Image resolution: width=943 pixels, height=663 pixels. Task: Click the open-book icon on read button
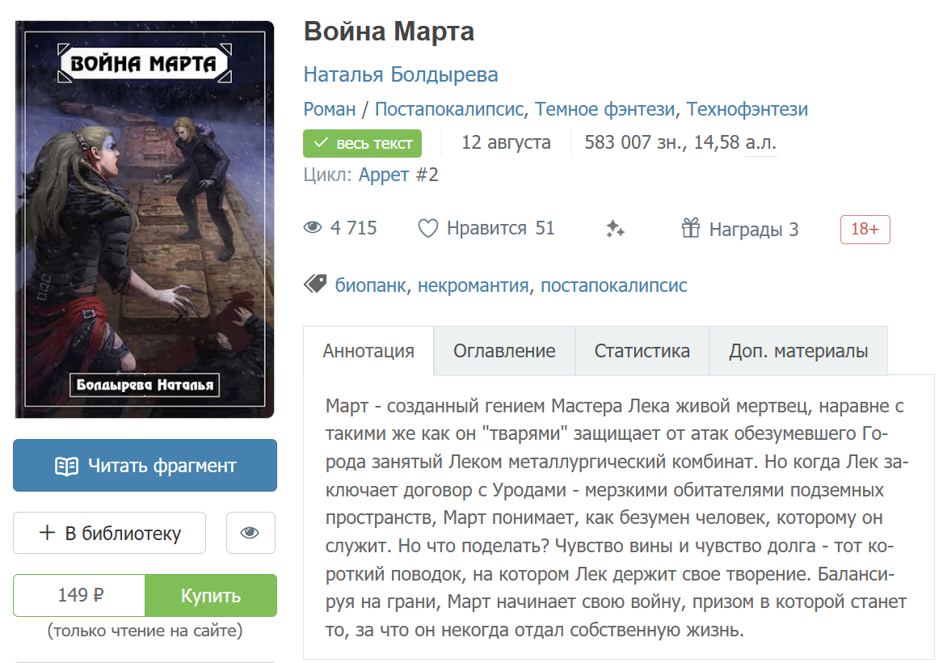[66, 466]
